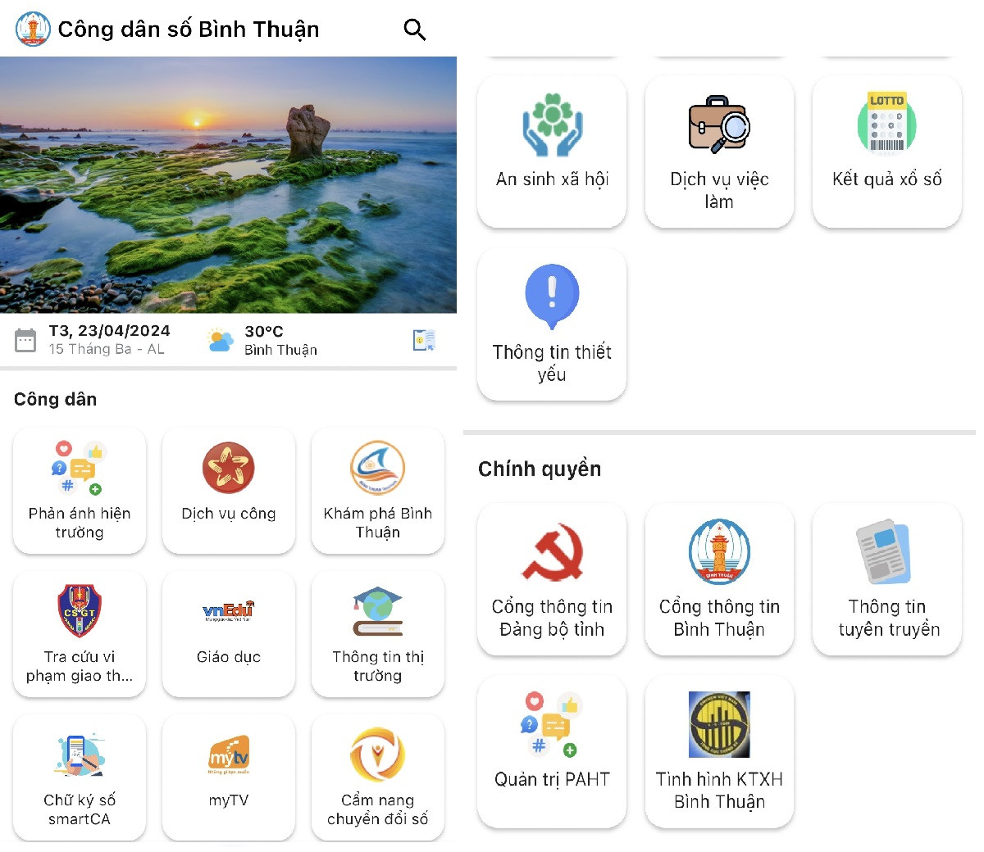Screen dimensions: 984x852
Task: Select Thông tin tuyên truyền tile
Action: 886,579
